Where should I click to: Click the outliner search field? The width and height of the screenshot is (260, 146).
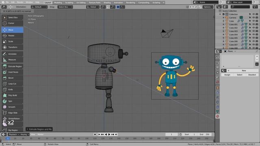(240, 7)
